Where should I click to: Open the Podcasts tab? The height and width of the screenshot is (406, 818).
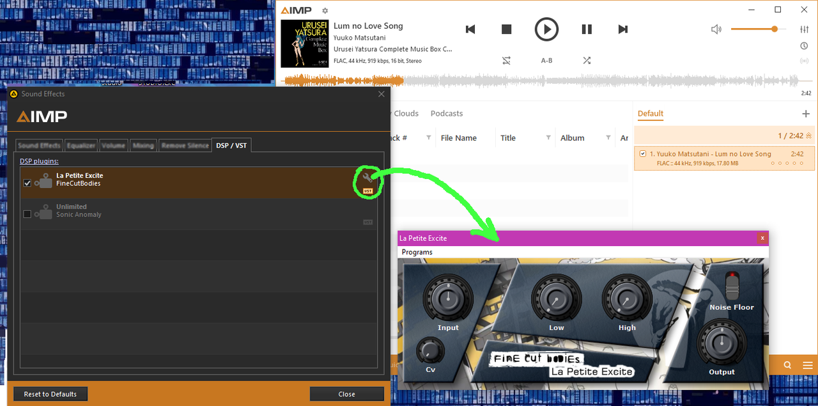pos(447,113)
